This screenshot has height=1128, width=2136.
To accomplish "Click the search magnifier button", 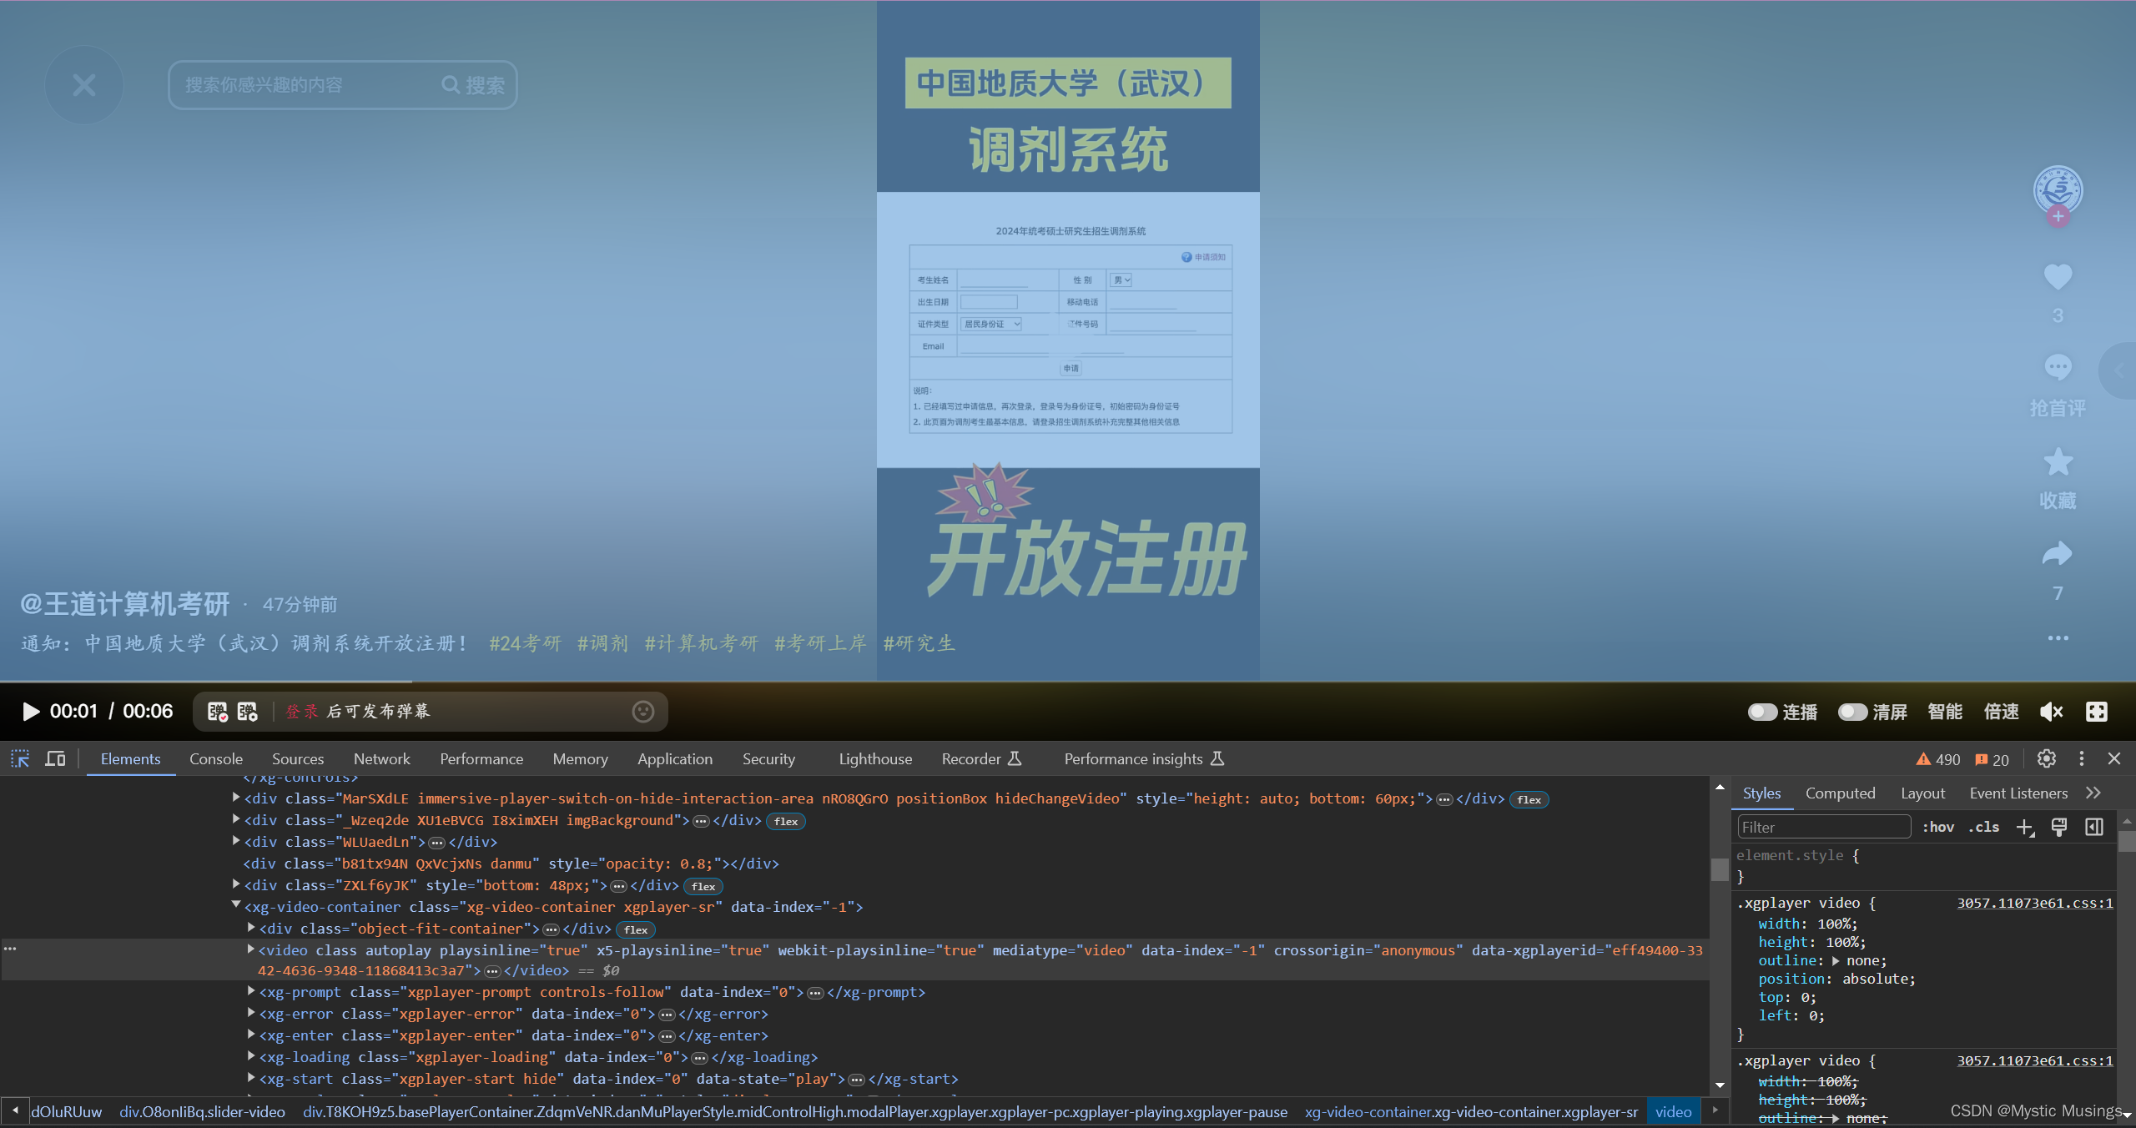I will point(473,85).
